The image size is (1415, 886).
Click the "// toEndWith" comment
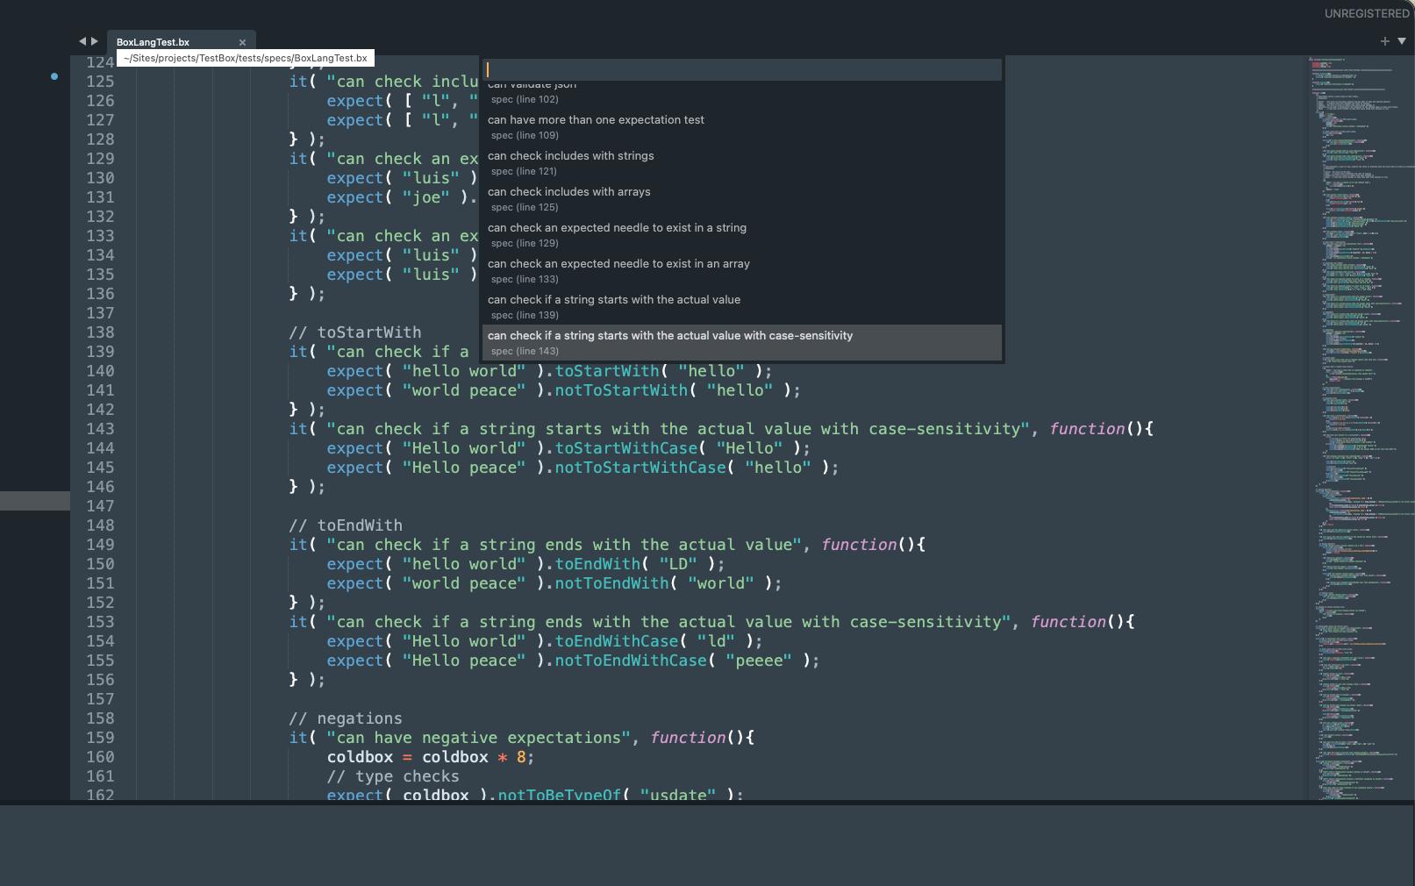(346, 525)
